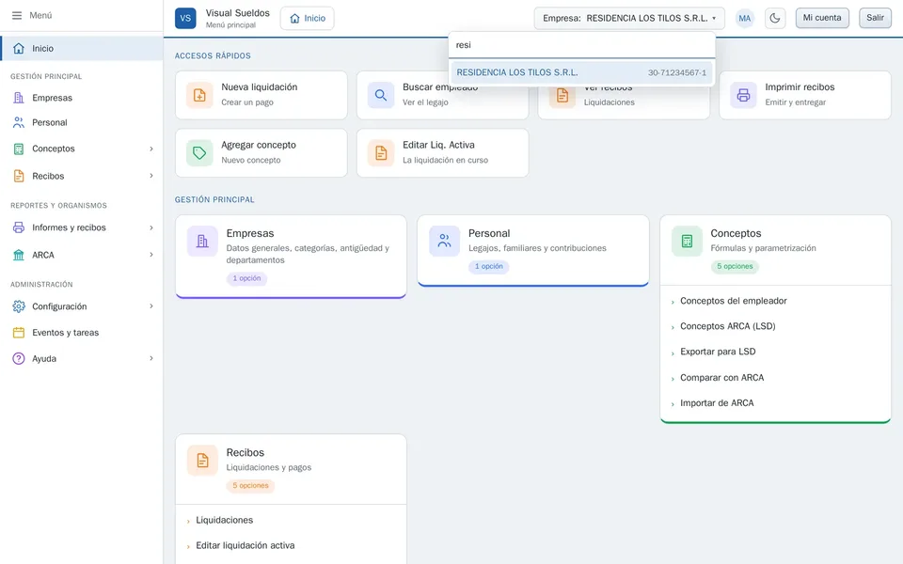Open Eventos y tareas in sidebar
The height and width of the screenshot is (564, 903).
[82, 333]
